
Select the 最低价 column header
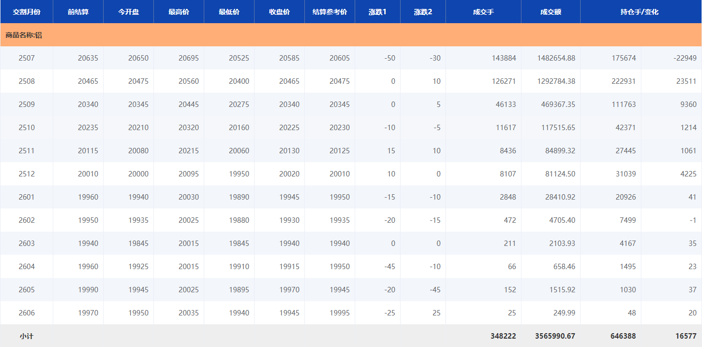click(x=229, y=12)
